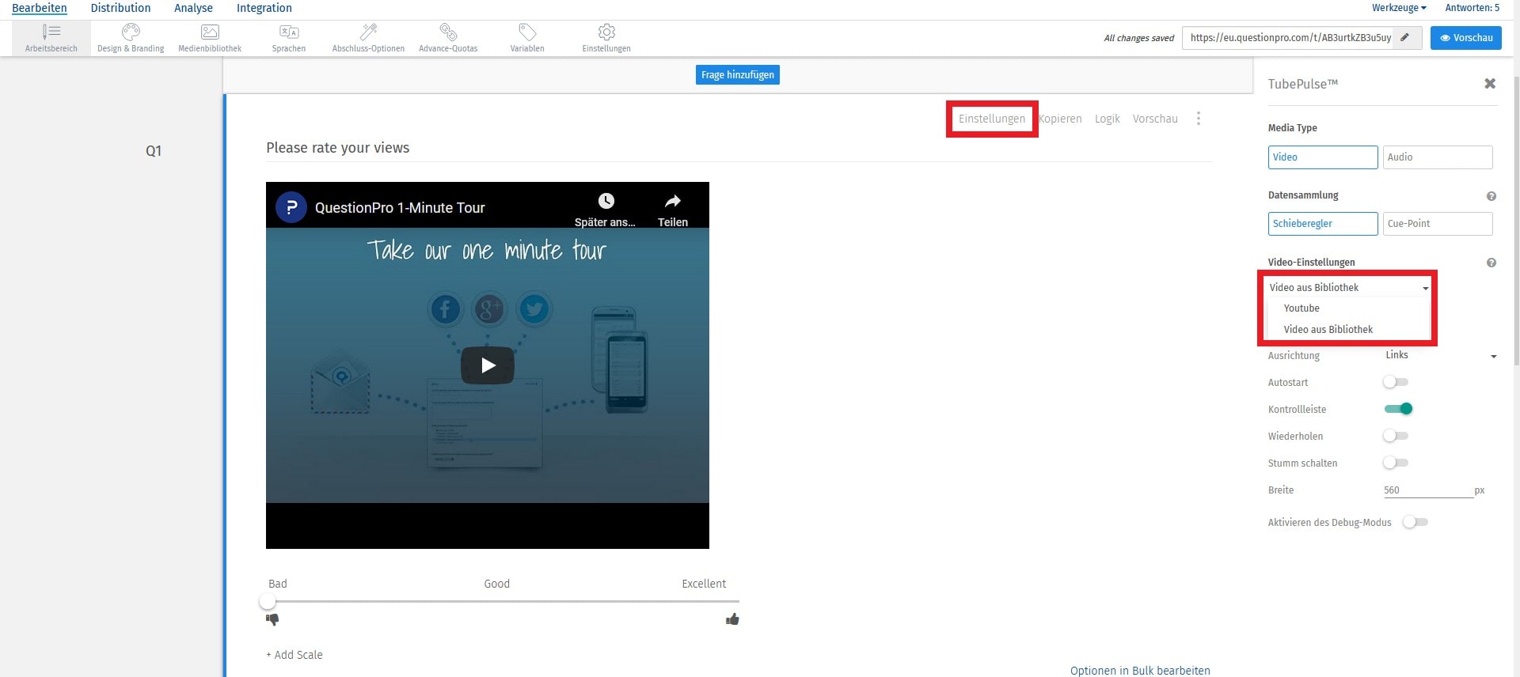Screen dimensions: 1520x677
Task: Click the Bad scale label
Action: tap(278, 584)
